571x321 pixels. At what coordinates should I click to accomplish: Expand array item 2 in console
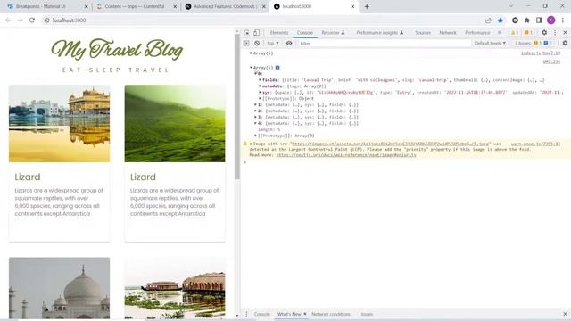[256, 111]
